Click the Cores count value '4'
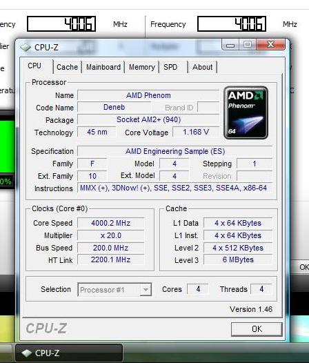Viewport: 309px width, 363px height. coord(198,289)
